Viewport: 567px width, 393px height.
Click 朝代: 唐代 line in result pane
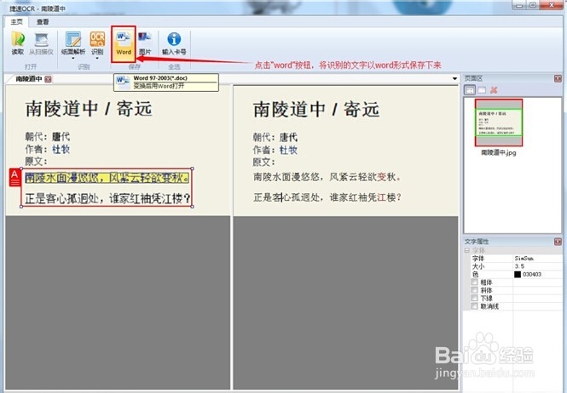(x=275, y=137)
